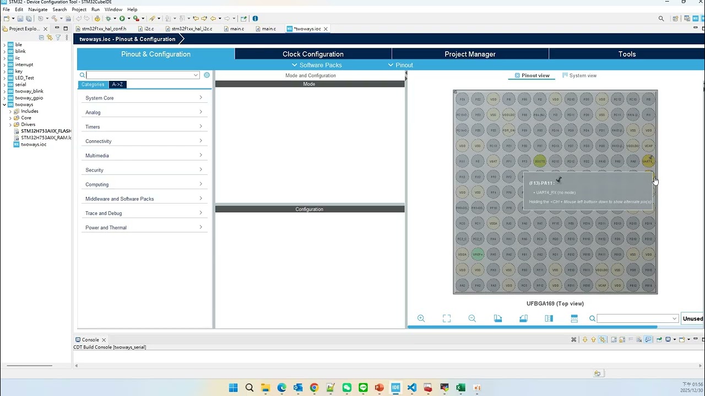Open the Project menu
The image size is (705, 396).
(x=79, y=9)
